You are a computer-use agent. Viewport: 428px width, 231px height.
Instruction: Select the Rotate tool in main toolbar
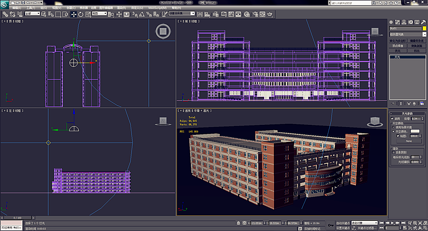80,14
